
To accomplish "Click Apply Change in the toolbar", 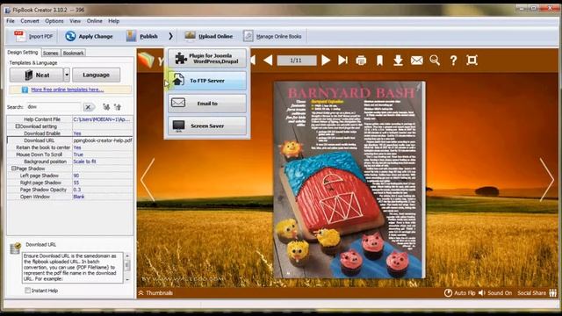I will (x=89, y=36).
